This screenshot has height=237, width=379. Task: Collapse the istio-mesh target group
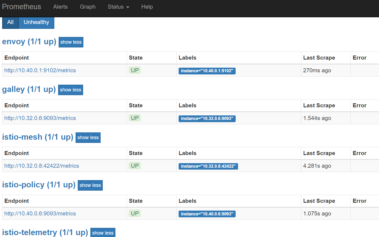click(x=88, y=138)
